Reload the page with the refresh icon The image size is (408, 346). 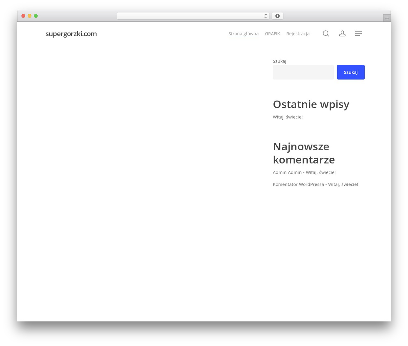pos(265,16)
